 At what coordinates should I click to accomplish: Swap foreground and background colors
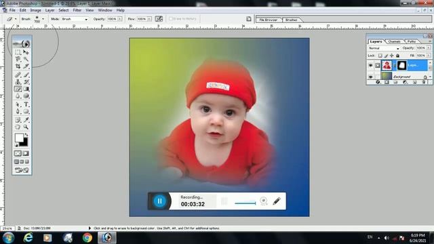26,135
